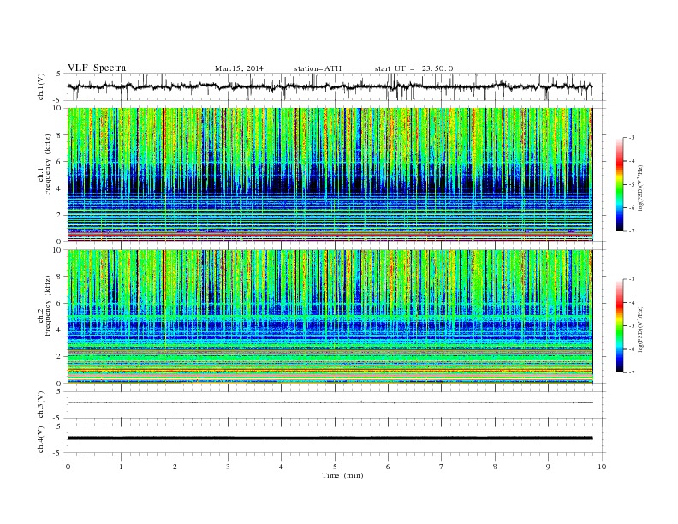This screenshot has height=524, width=678.
Task: Click the "4" tick on the time axis
Action: click(x=281, y=467)
